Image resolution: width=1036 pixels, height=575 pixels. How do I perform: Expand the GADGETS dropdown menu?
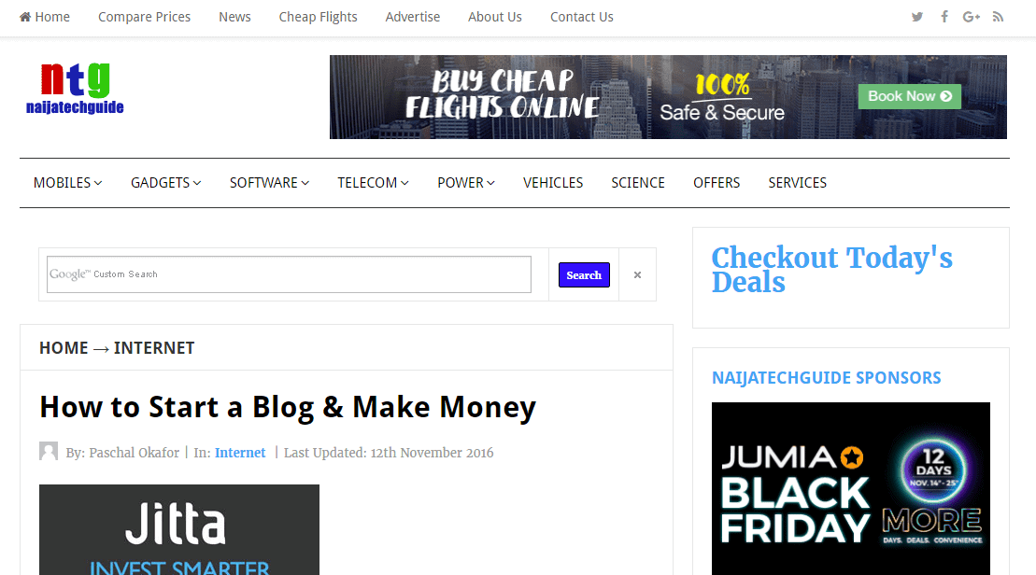click(x=166, y=183)
